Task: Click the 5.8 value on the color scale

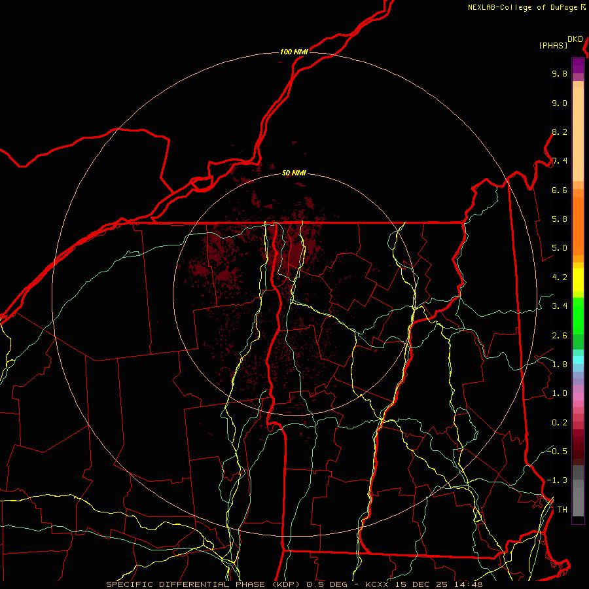Action: [x=560, y=219]
